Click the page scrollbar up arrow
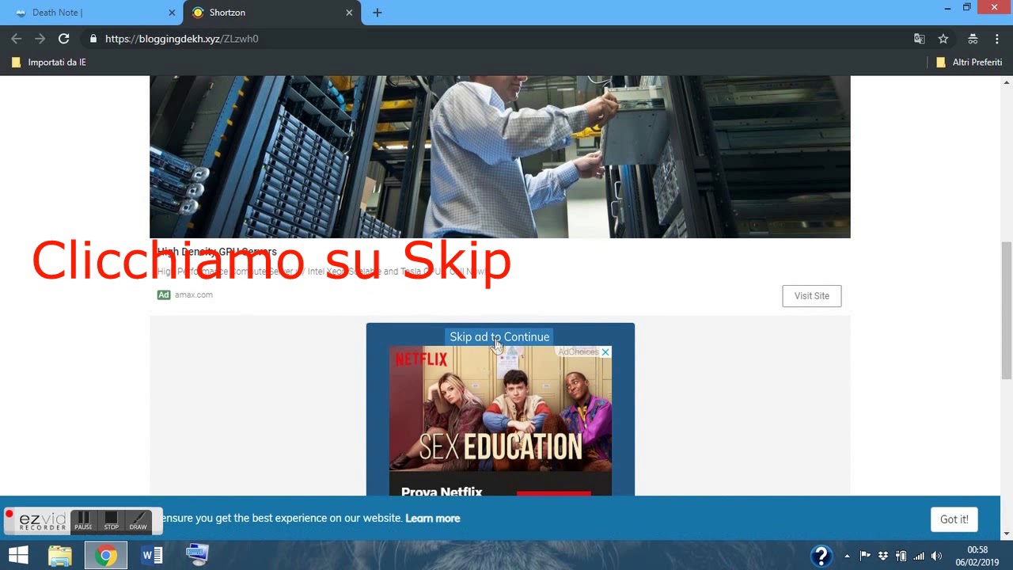 coord(1007,82)
